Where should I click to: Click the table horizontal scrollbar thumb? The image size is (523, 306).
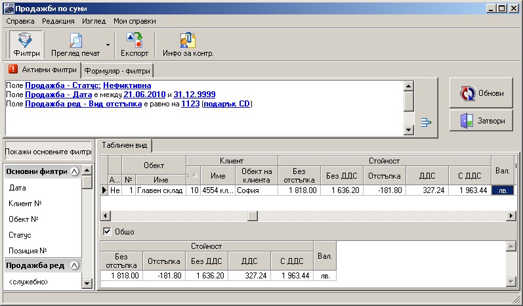coord(253,216)
